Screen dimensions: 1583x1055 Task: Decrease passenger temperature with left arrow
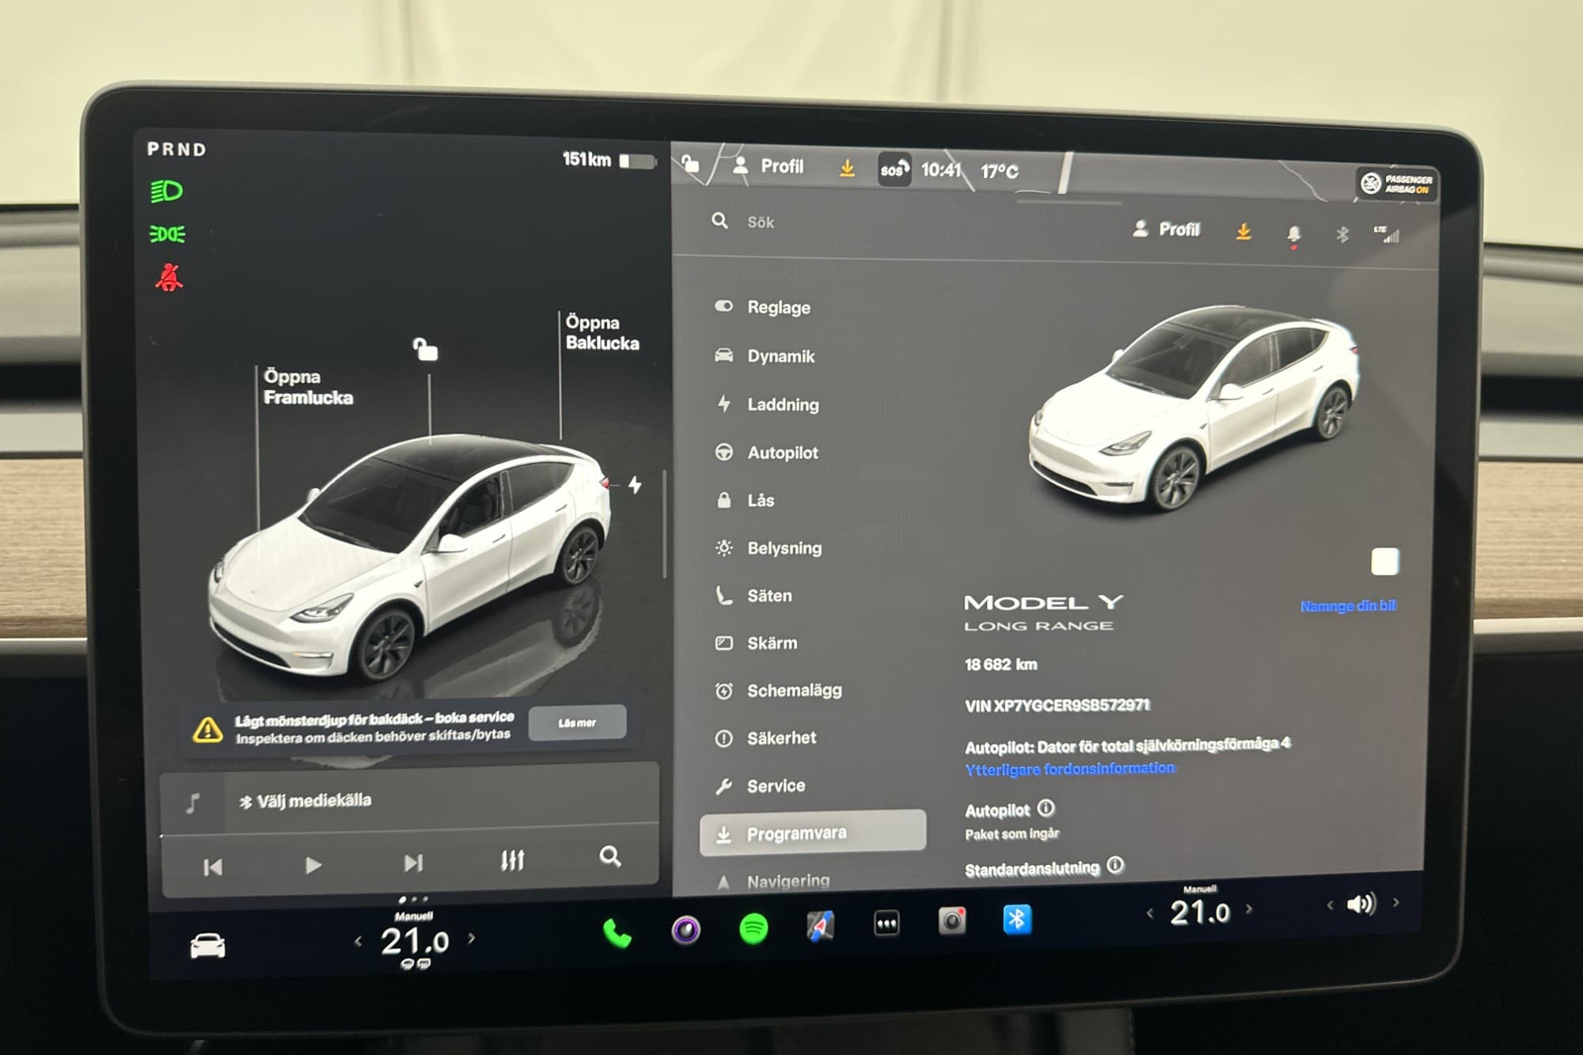1149,913
